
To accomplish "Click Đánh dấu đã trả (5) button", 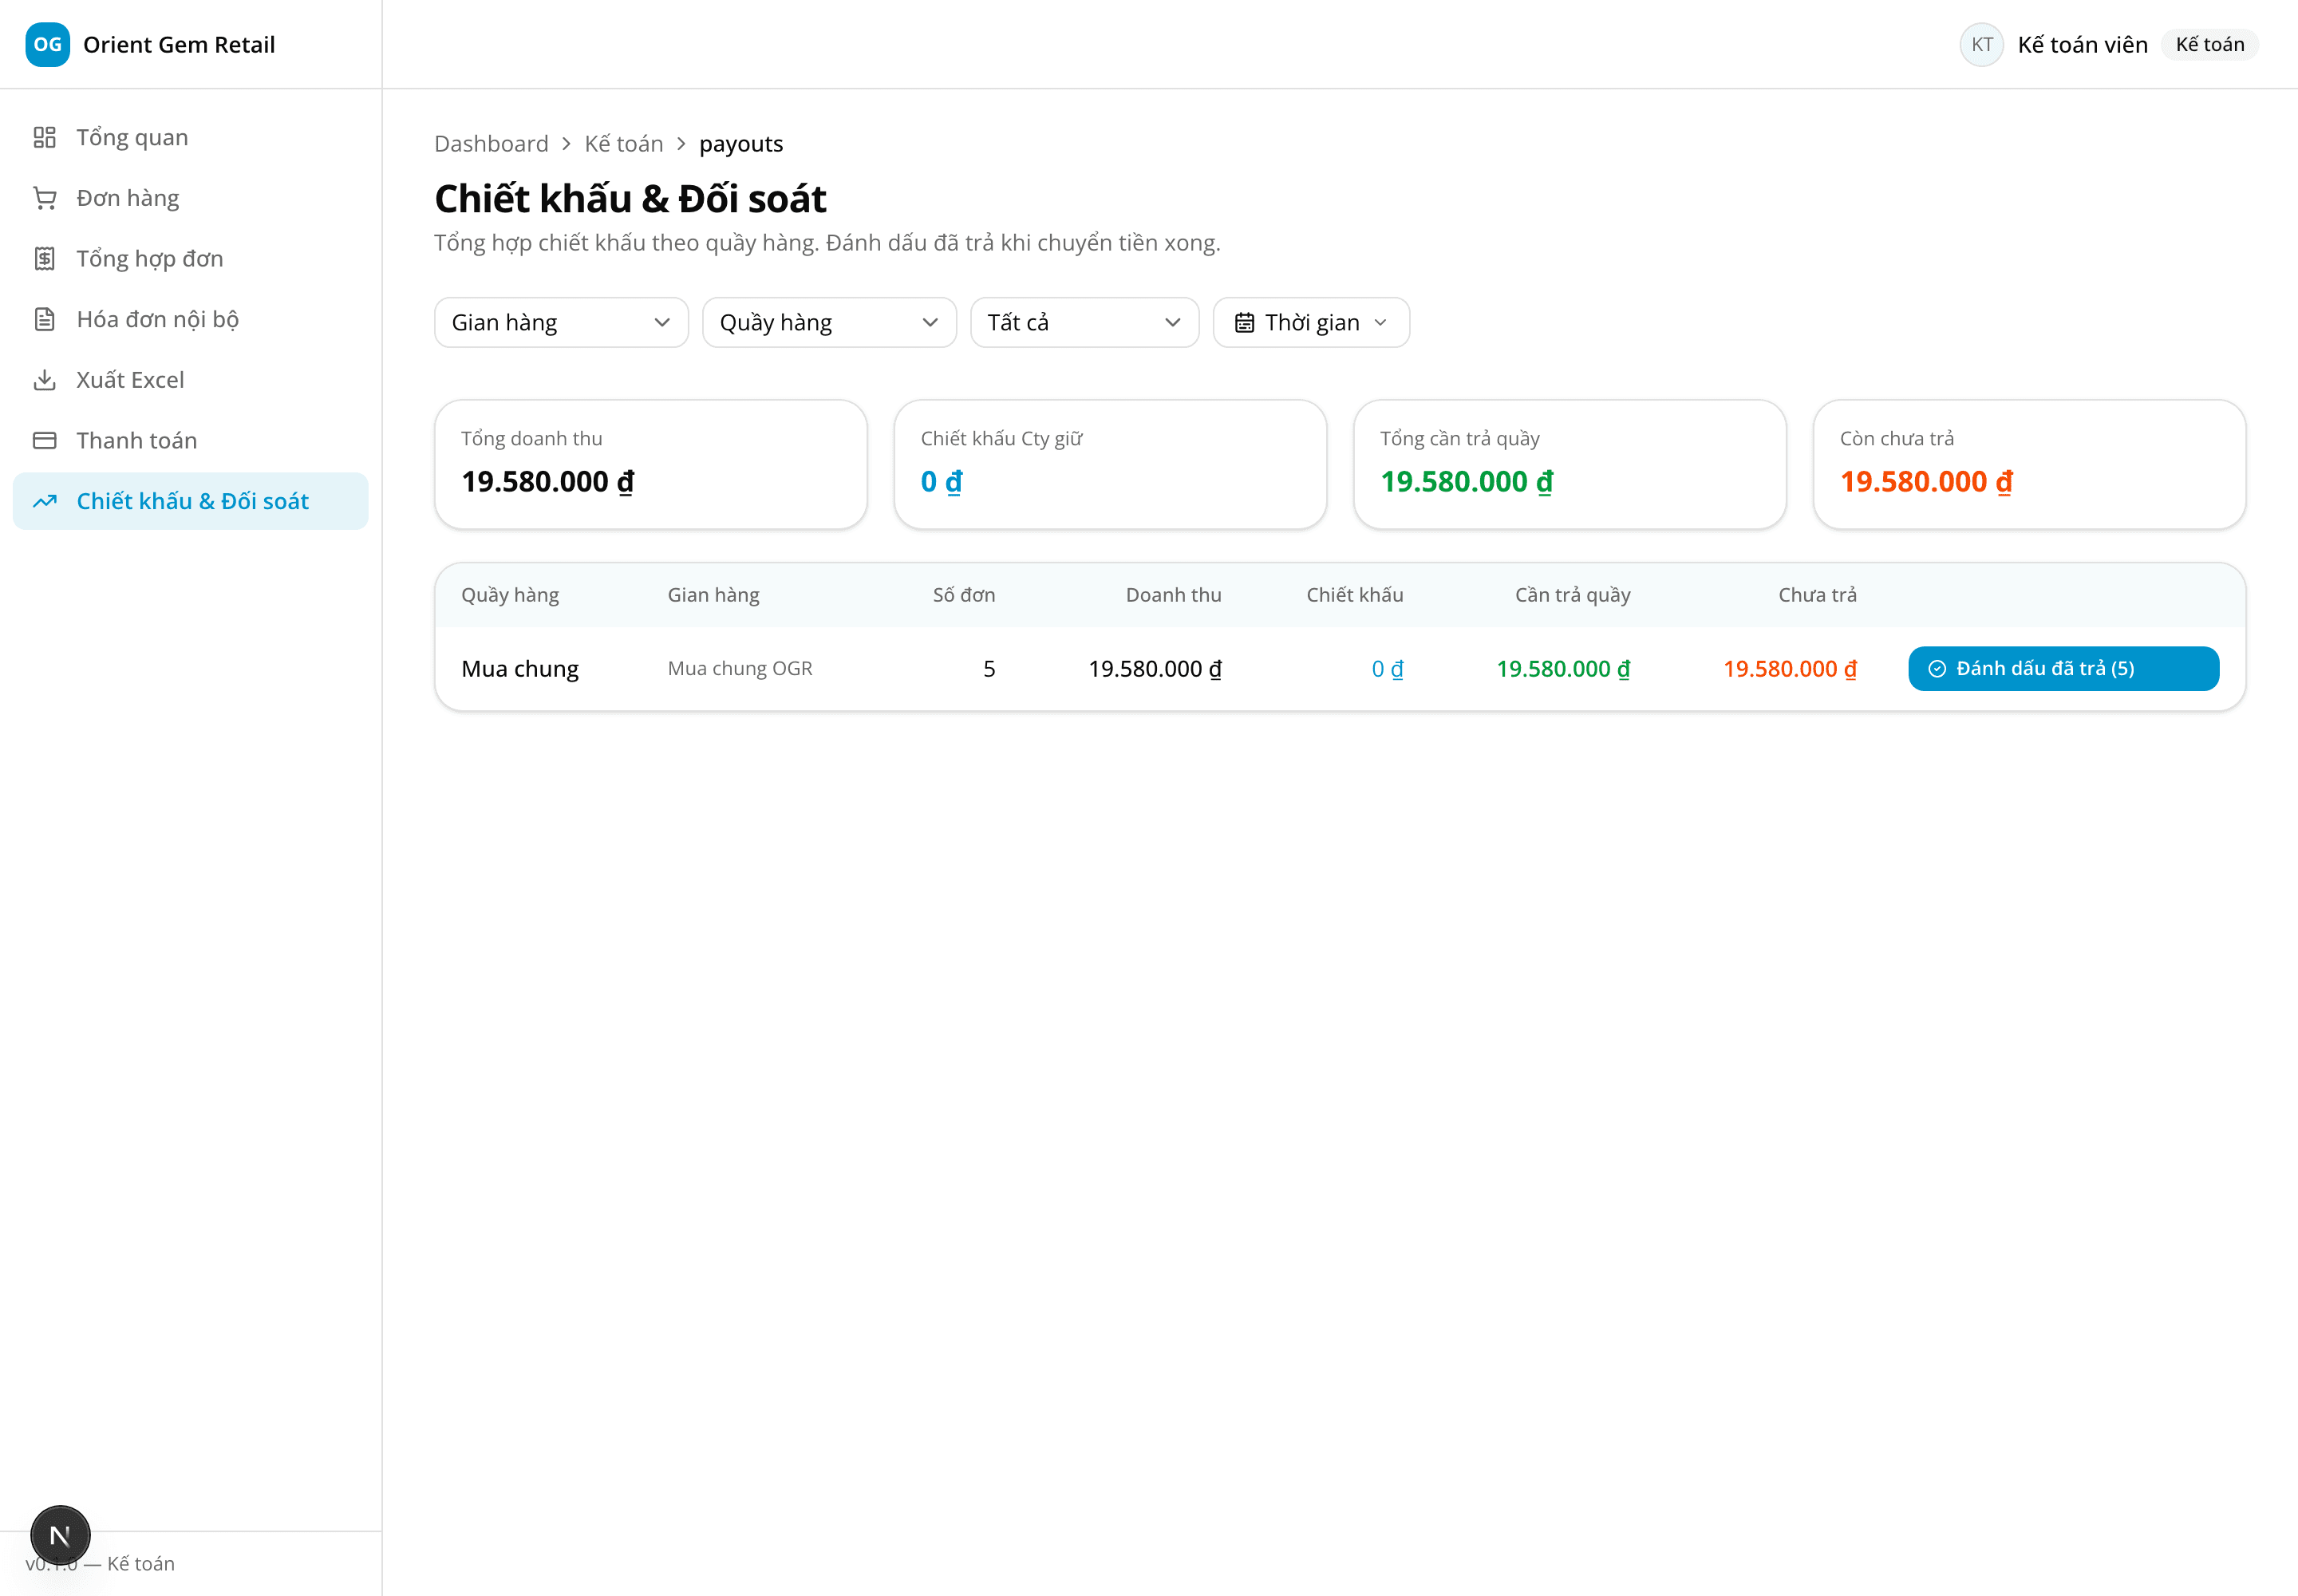I will pos(2063,669).
